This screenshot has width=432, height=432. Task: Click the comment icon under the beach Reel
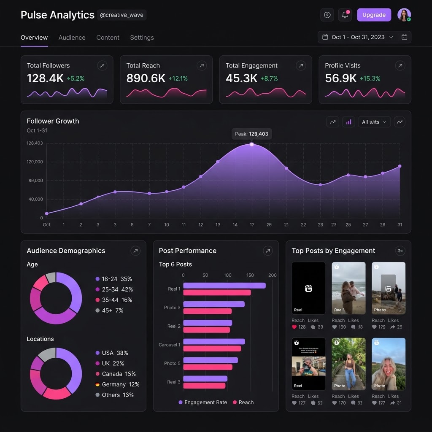pyautogui.click(x=353, y=327)
